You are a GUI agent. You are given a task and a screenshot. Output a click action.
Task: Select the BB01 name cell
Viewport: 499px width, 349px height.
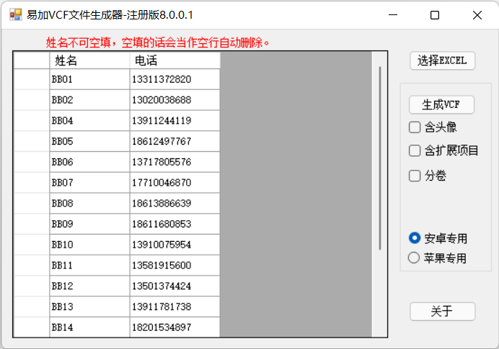(x=89, y=79)
